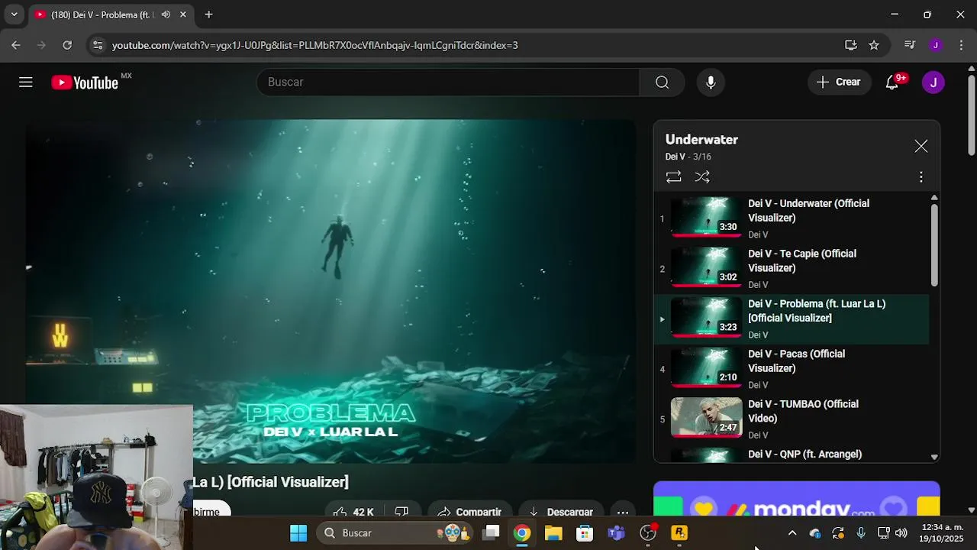Screen dimensions: 977x550
Task: Show hidden system tray icons
Action: 792,533
